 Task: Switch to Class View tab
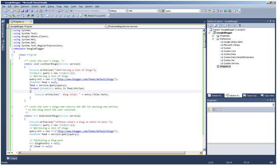click(x=267, y=96)
